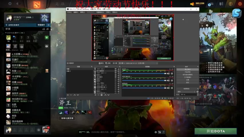This screenshot has height=137, width=244.
Task: Remove selected OBS scene with minus
Action: (71, 95)
